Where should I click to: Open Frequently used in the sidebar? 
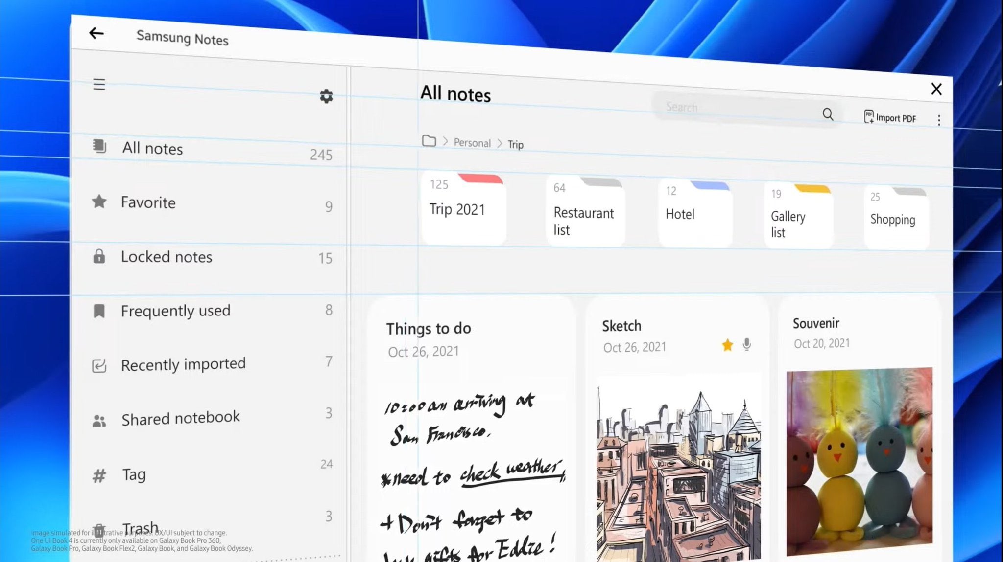(212, 311)
